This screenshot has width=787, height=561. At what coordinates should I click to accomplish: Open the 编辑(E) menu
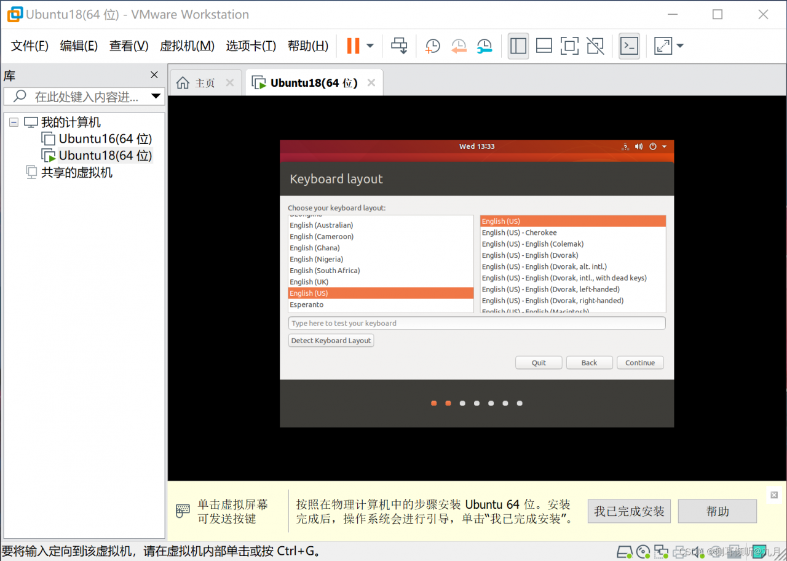pyautogui.click(x=79, y=46)
